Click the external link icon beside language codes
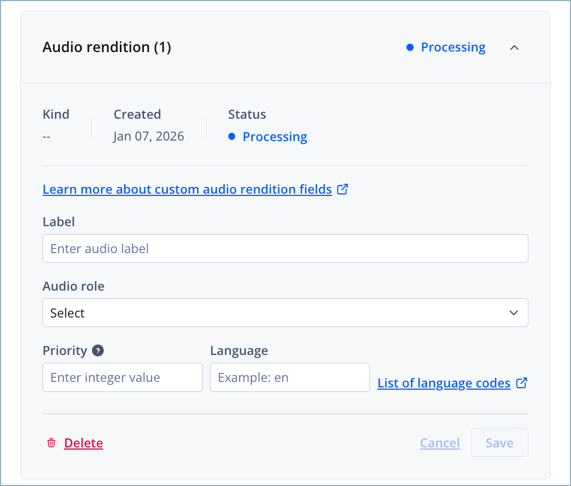This screenshot has height=486, width=571. 522,383
